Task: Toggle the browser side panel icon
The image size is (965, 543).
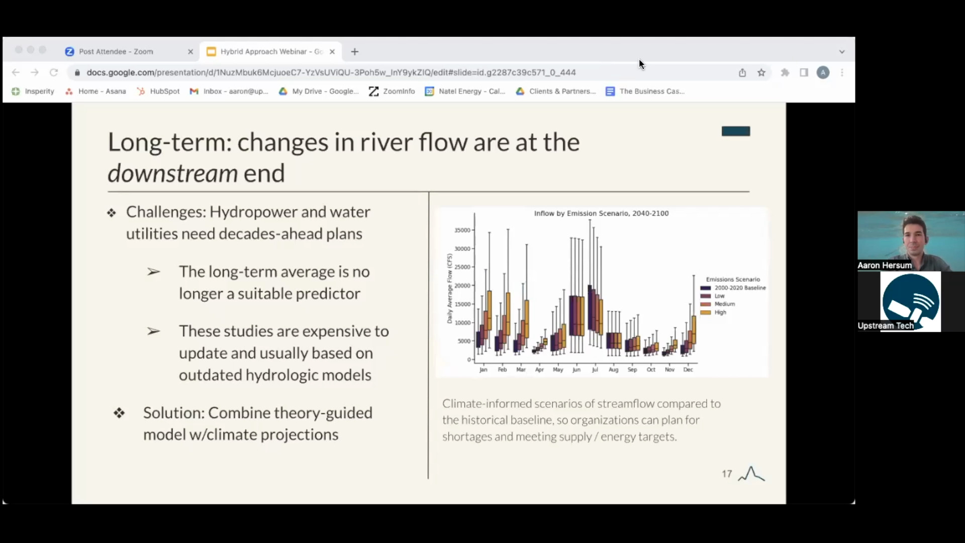Action: 804,72
